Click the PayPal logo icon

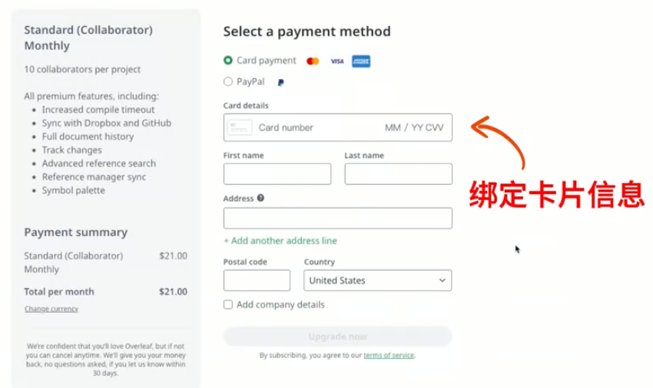tap(280, 82)
